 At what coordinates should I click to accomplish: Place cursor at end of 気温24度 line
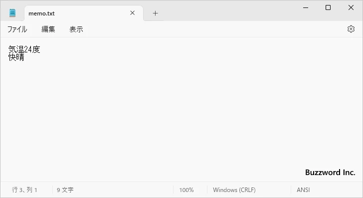pyautogui.click(x=40, y=49)
